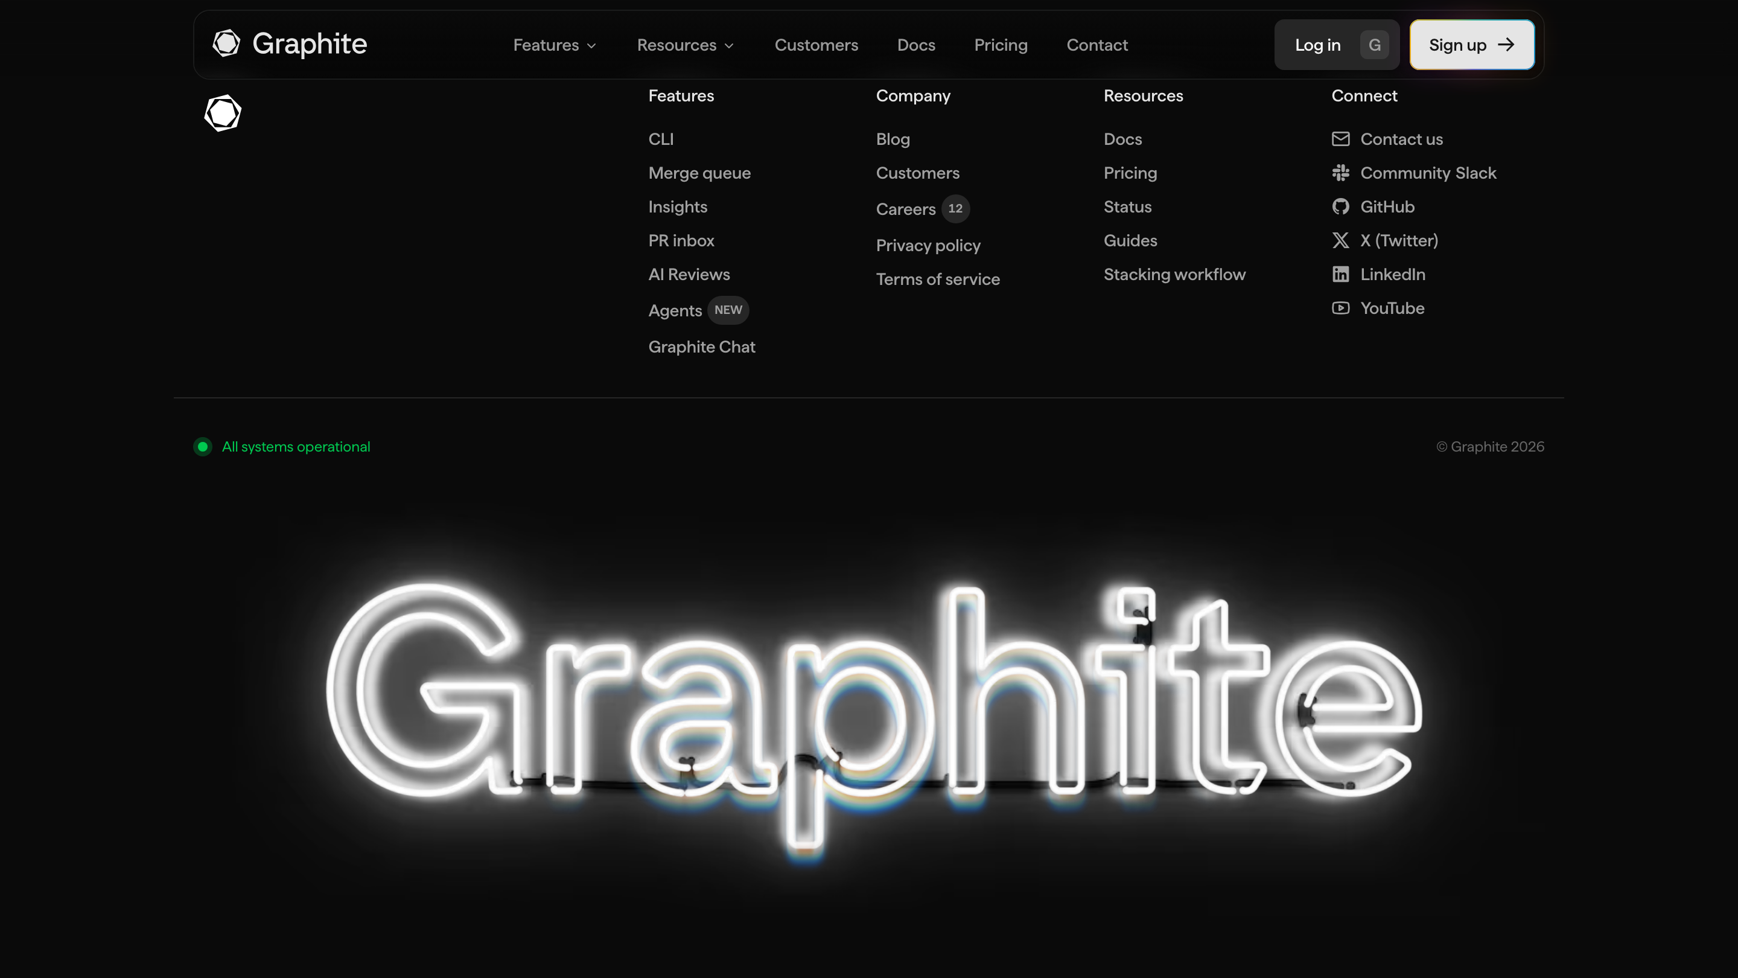1738x978 pixels.
Task: Open the Terms of service link
Action: tap(938, 279)
